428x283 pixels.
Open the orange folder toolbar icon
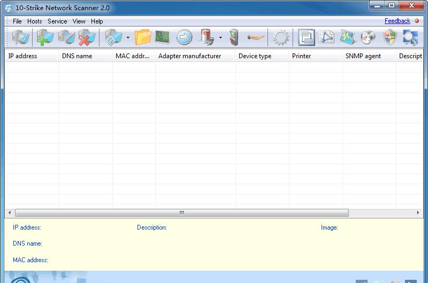(143, 37)
